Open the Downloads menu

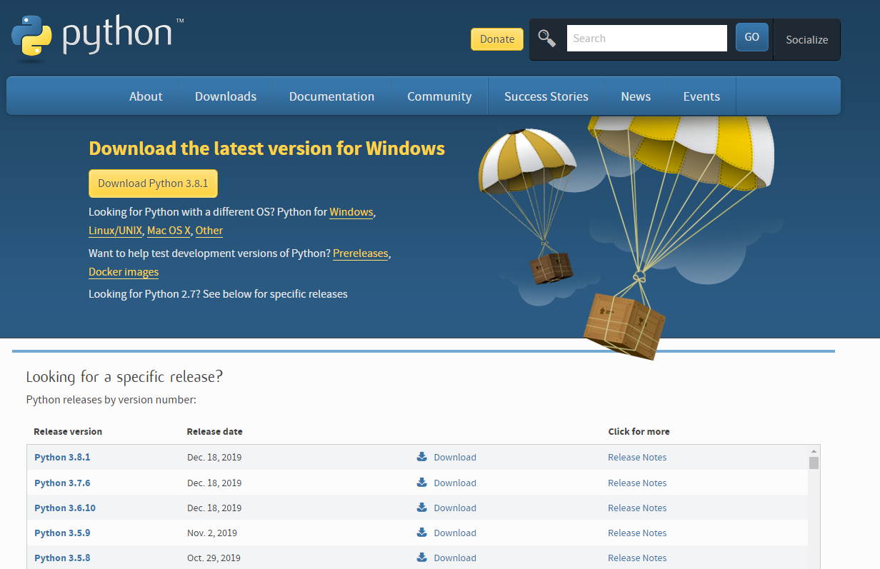pyautogui.click(x=226, y=96)
